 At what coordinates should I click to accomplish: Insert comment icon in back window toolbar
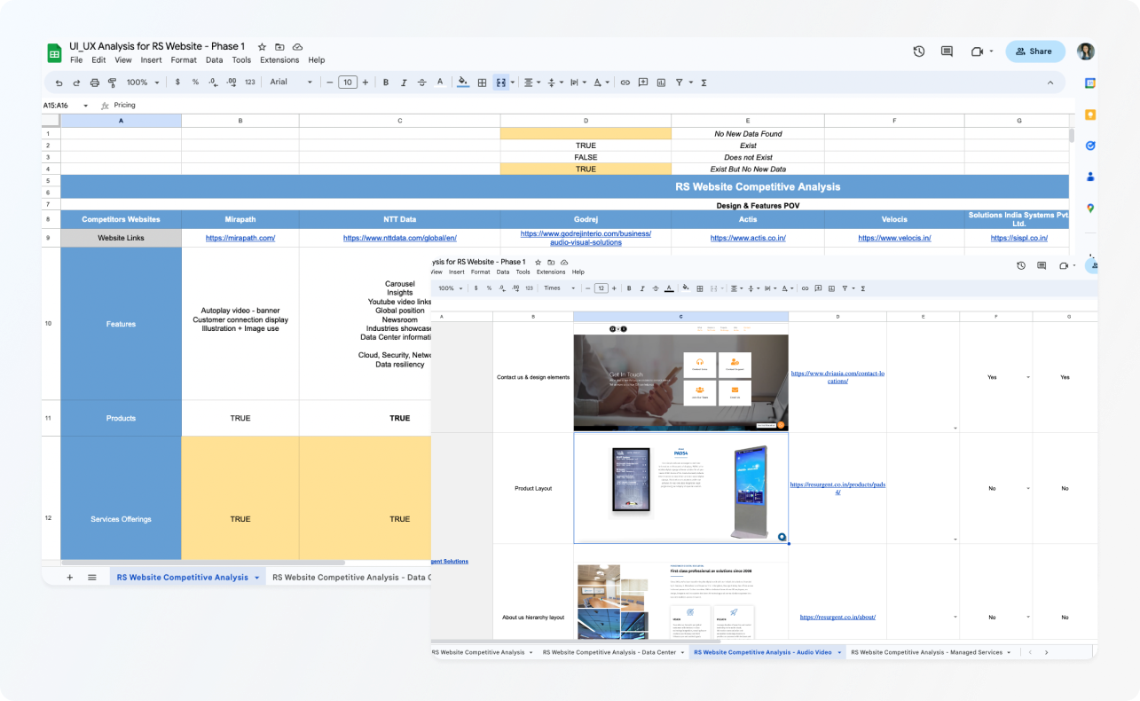click(x=643, y=83)
